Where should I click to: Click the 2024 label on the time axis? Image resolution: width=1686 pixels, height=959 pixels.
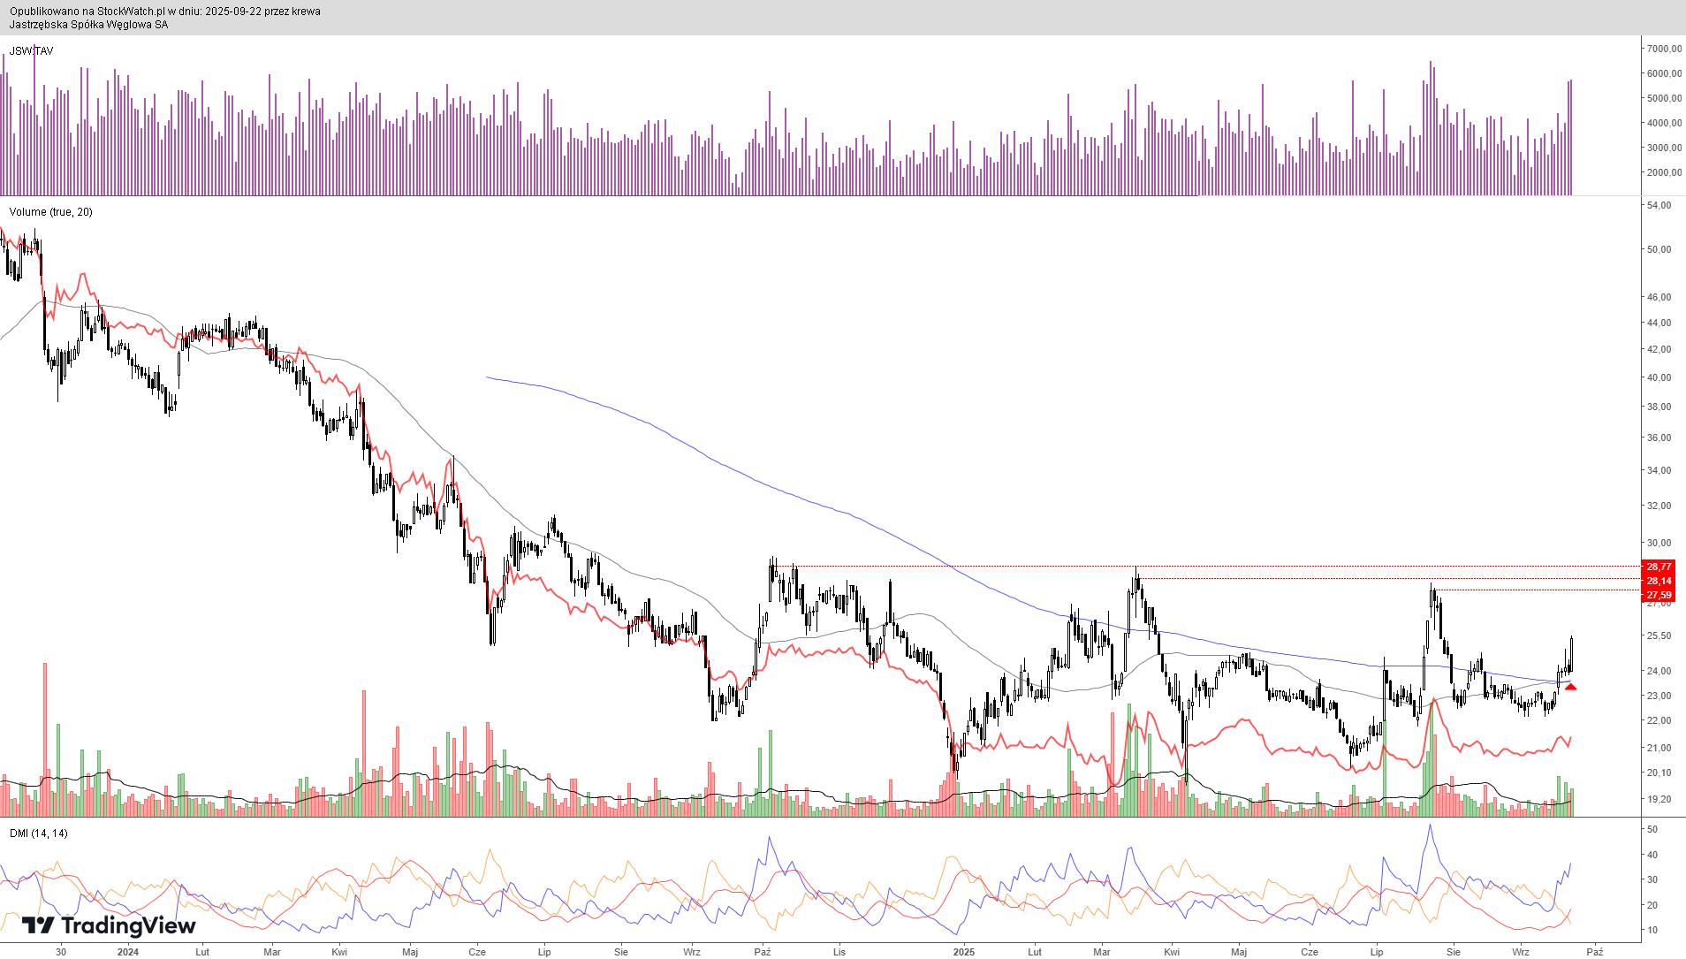pyautogui.click(x=128, y=952)
